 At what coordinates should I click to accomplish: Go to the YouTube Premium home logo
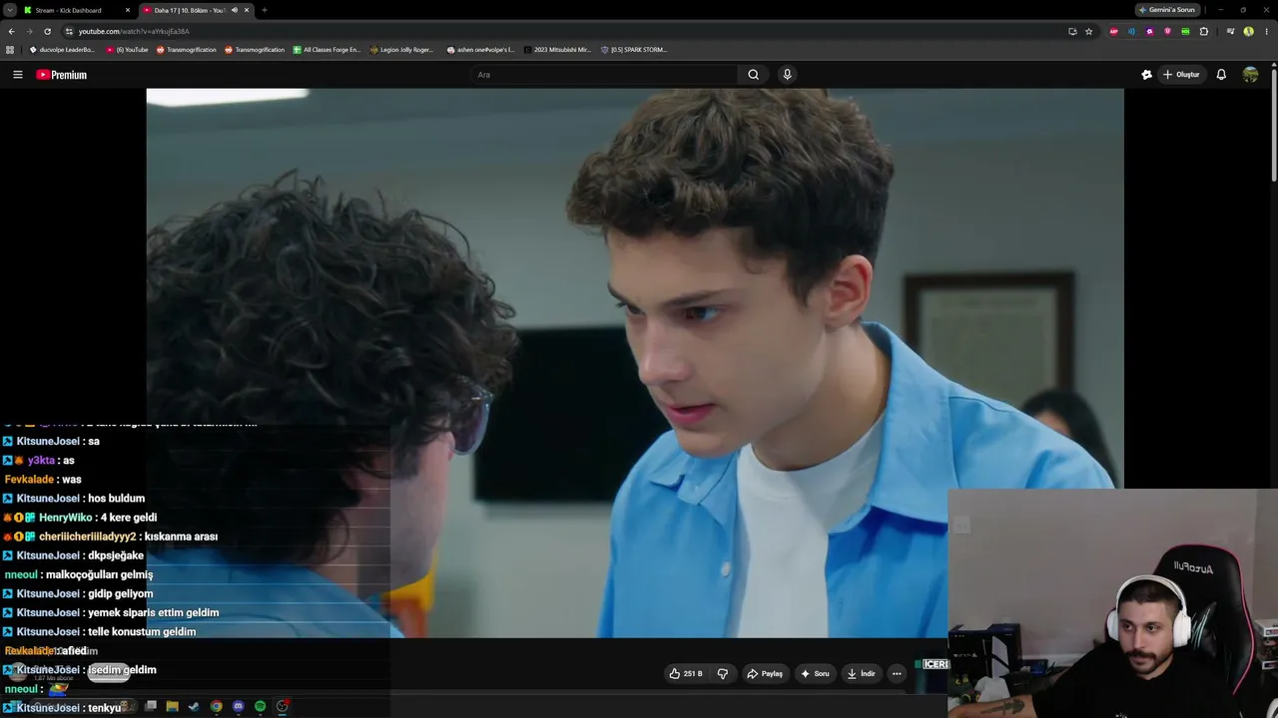[62, 75]
